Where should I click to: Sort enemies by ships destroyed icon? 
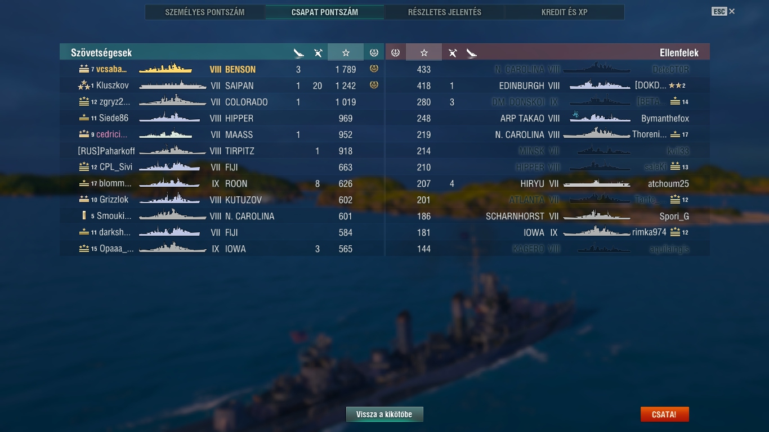coord(472,53)
